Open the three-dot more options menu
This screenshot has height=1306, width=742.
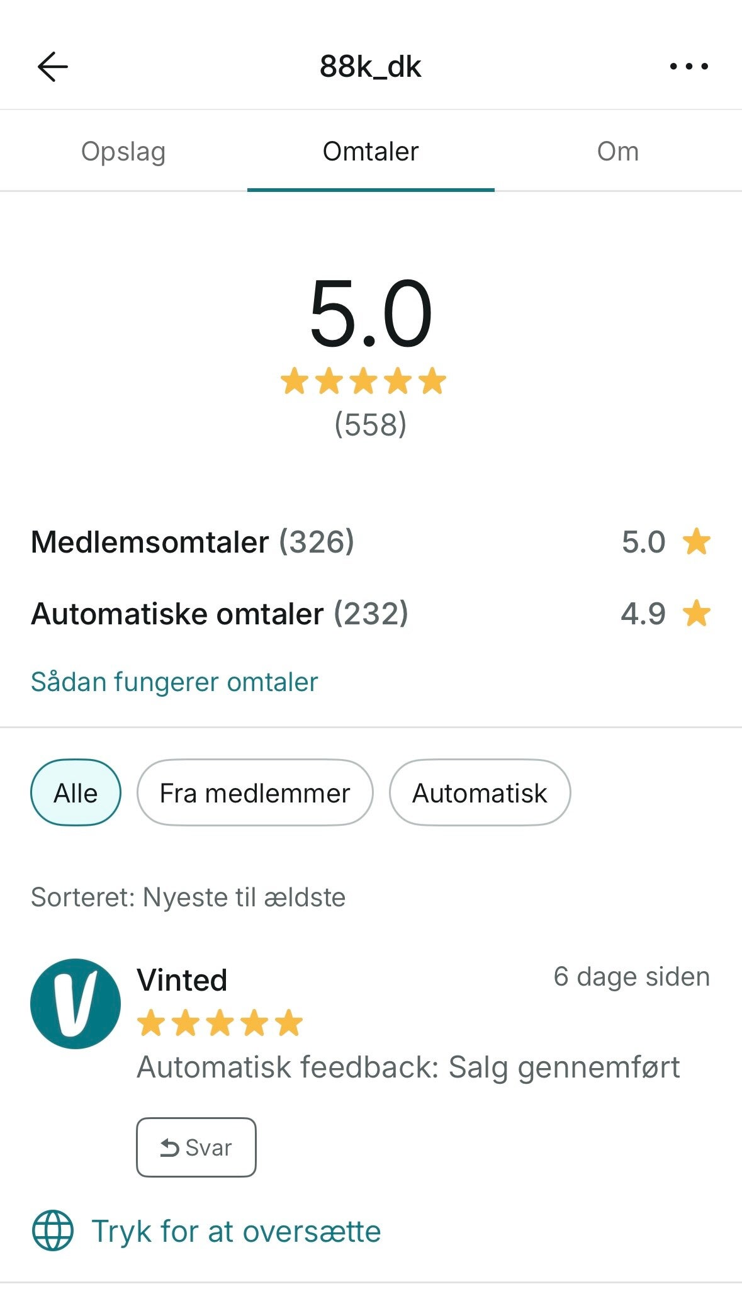point(689,66)
